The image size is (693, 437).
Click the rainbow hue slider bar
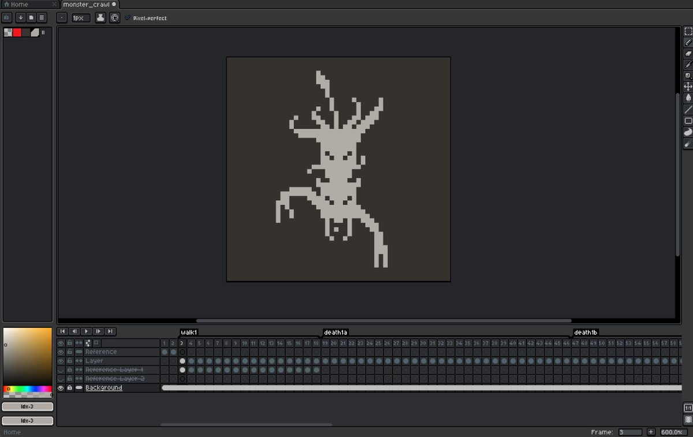pyautogui.click(x=27, y=389)
